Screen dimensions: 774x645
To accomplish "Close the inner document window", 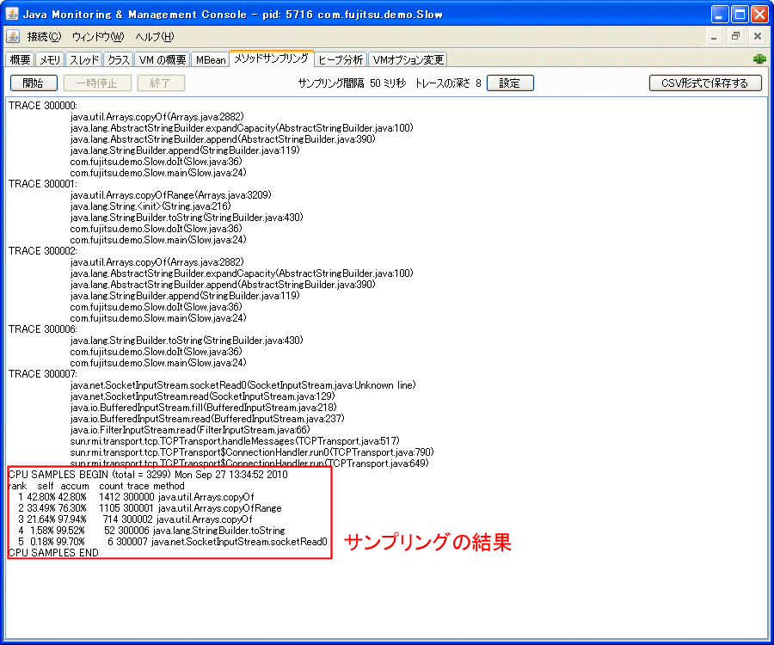I will (x=757, y=37).
